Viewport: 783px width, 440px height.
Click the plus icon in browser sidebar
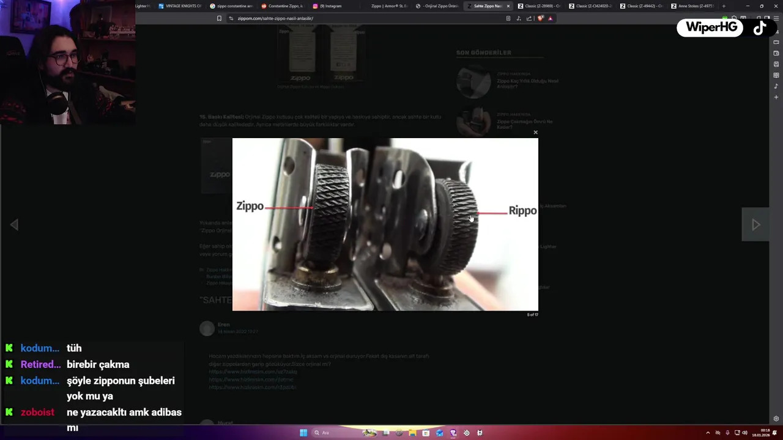(x=776, y=97)
